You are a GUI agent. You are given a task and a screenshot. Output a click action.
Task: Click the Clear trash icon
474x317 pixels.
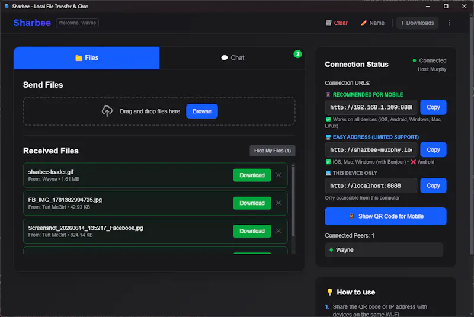tap(329, 23)
